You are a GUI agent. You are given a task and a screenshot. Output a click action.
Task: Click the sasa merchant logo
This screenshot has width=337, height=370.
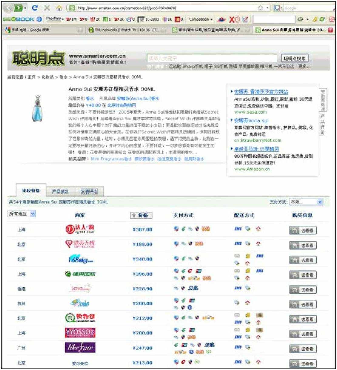click(80, 289)
